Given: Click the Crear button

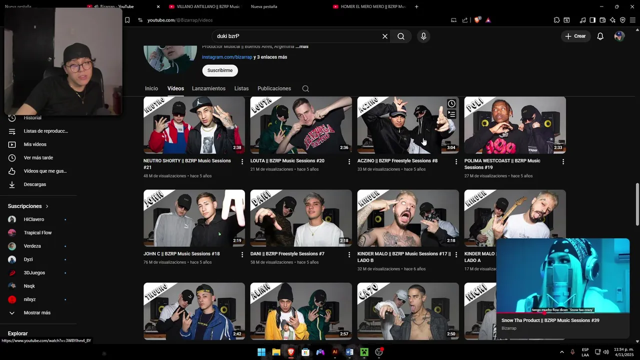Looking at the screenshot, I should pos(576,36).
